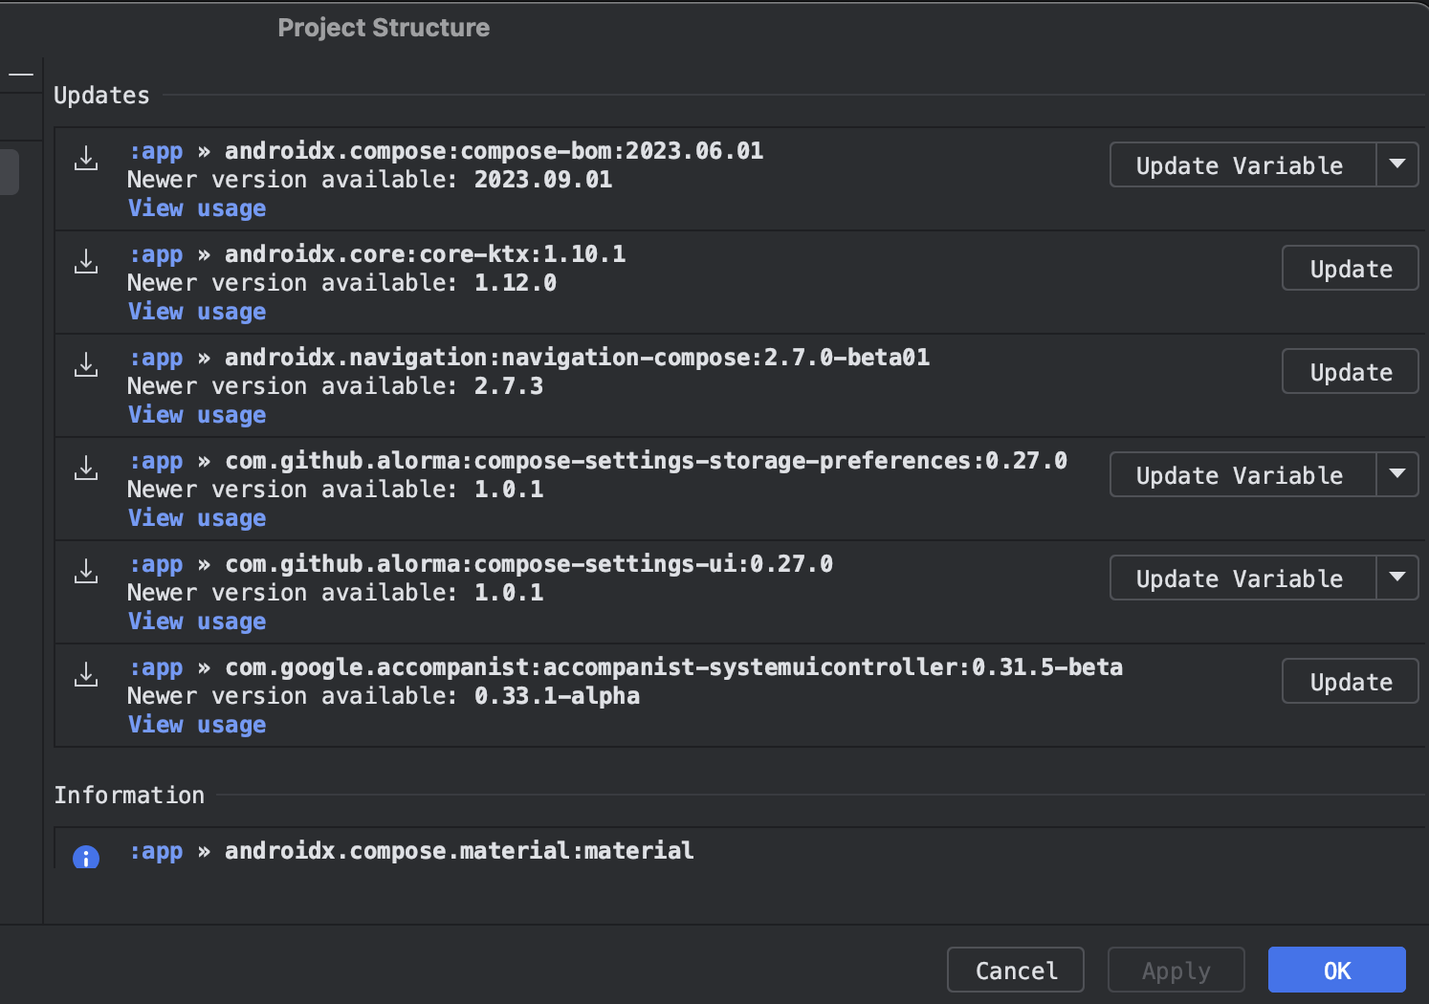
Task: Click Update Variable for compose-settings-ui
Action: tap(1242, 578)
